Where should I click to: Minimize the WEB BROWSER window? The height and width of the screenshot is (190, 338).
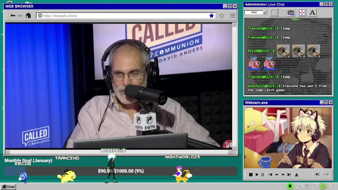pyautogui.click(x=225, y=6)
